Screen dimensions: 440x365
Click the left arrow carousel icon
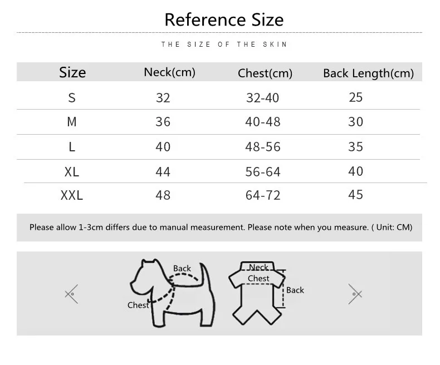coord(71,294)
